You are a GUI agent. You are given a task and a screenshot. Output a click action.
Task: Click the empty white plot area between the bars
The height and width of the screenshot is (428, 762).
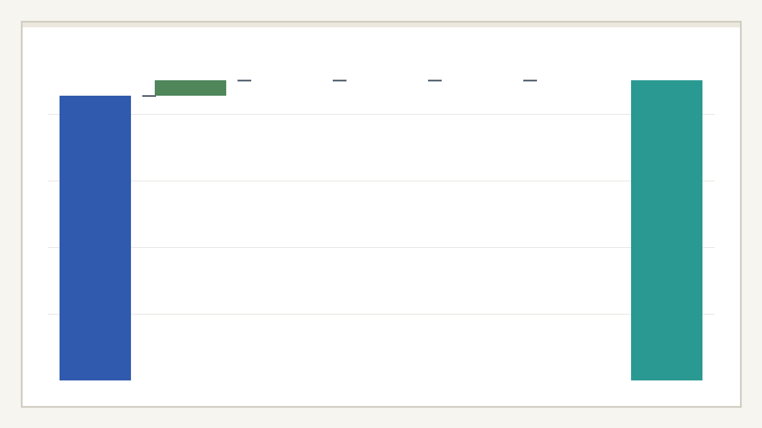pyautogui.click(x=381, y=214)
